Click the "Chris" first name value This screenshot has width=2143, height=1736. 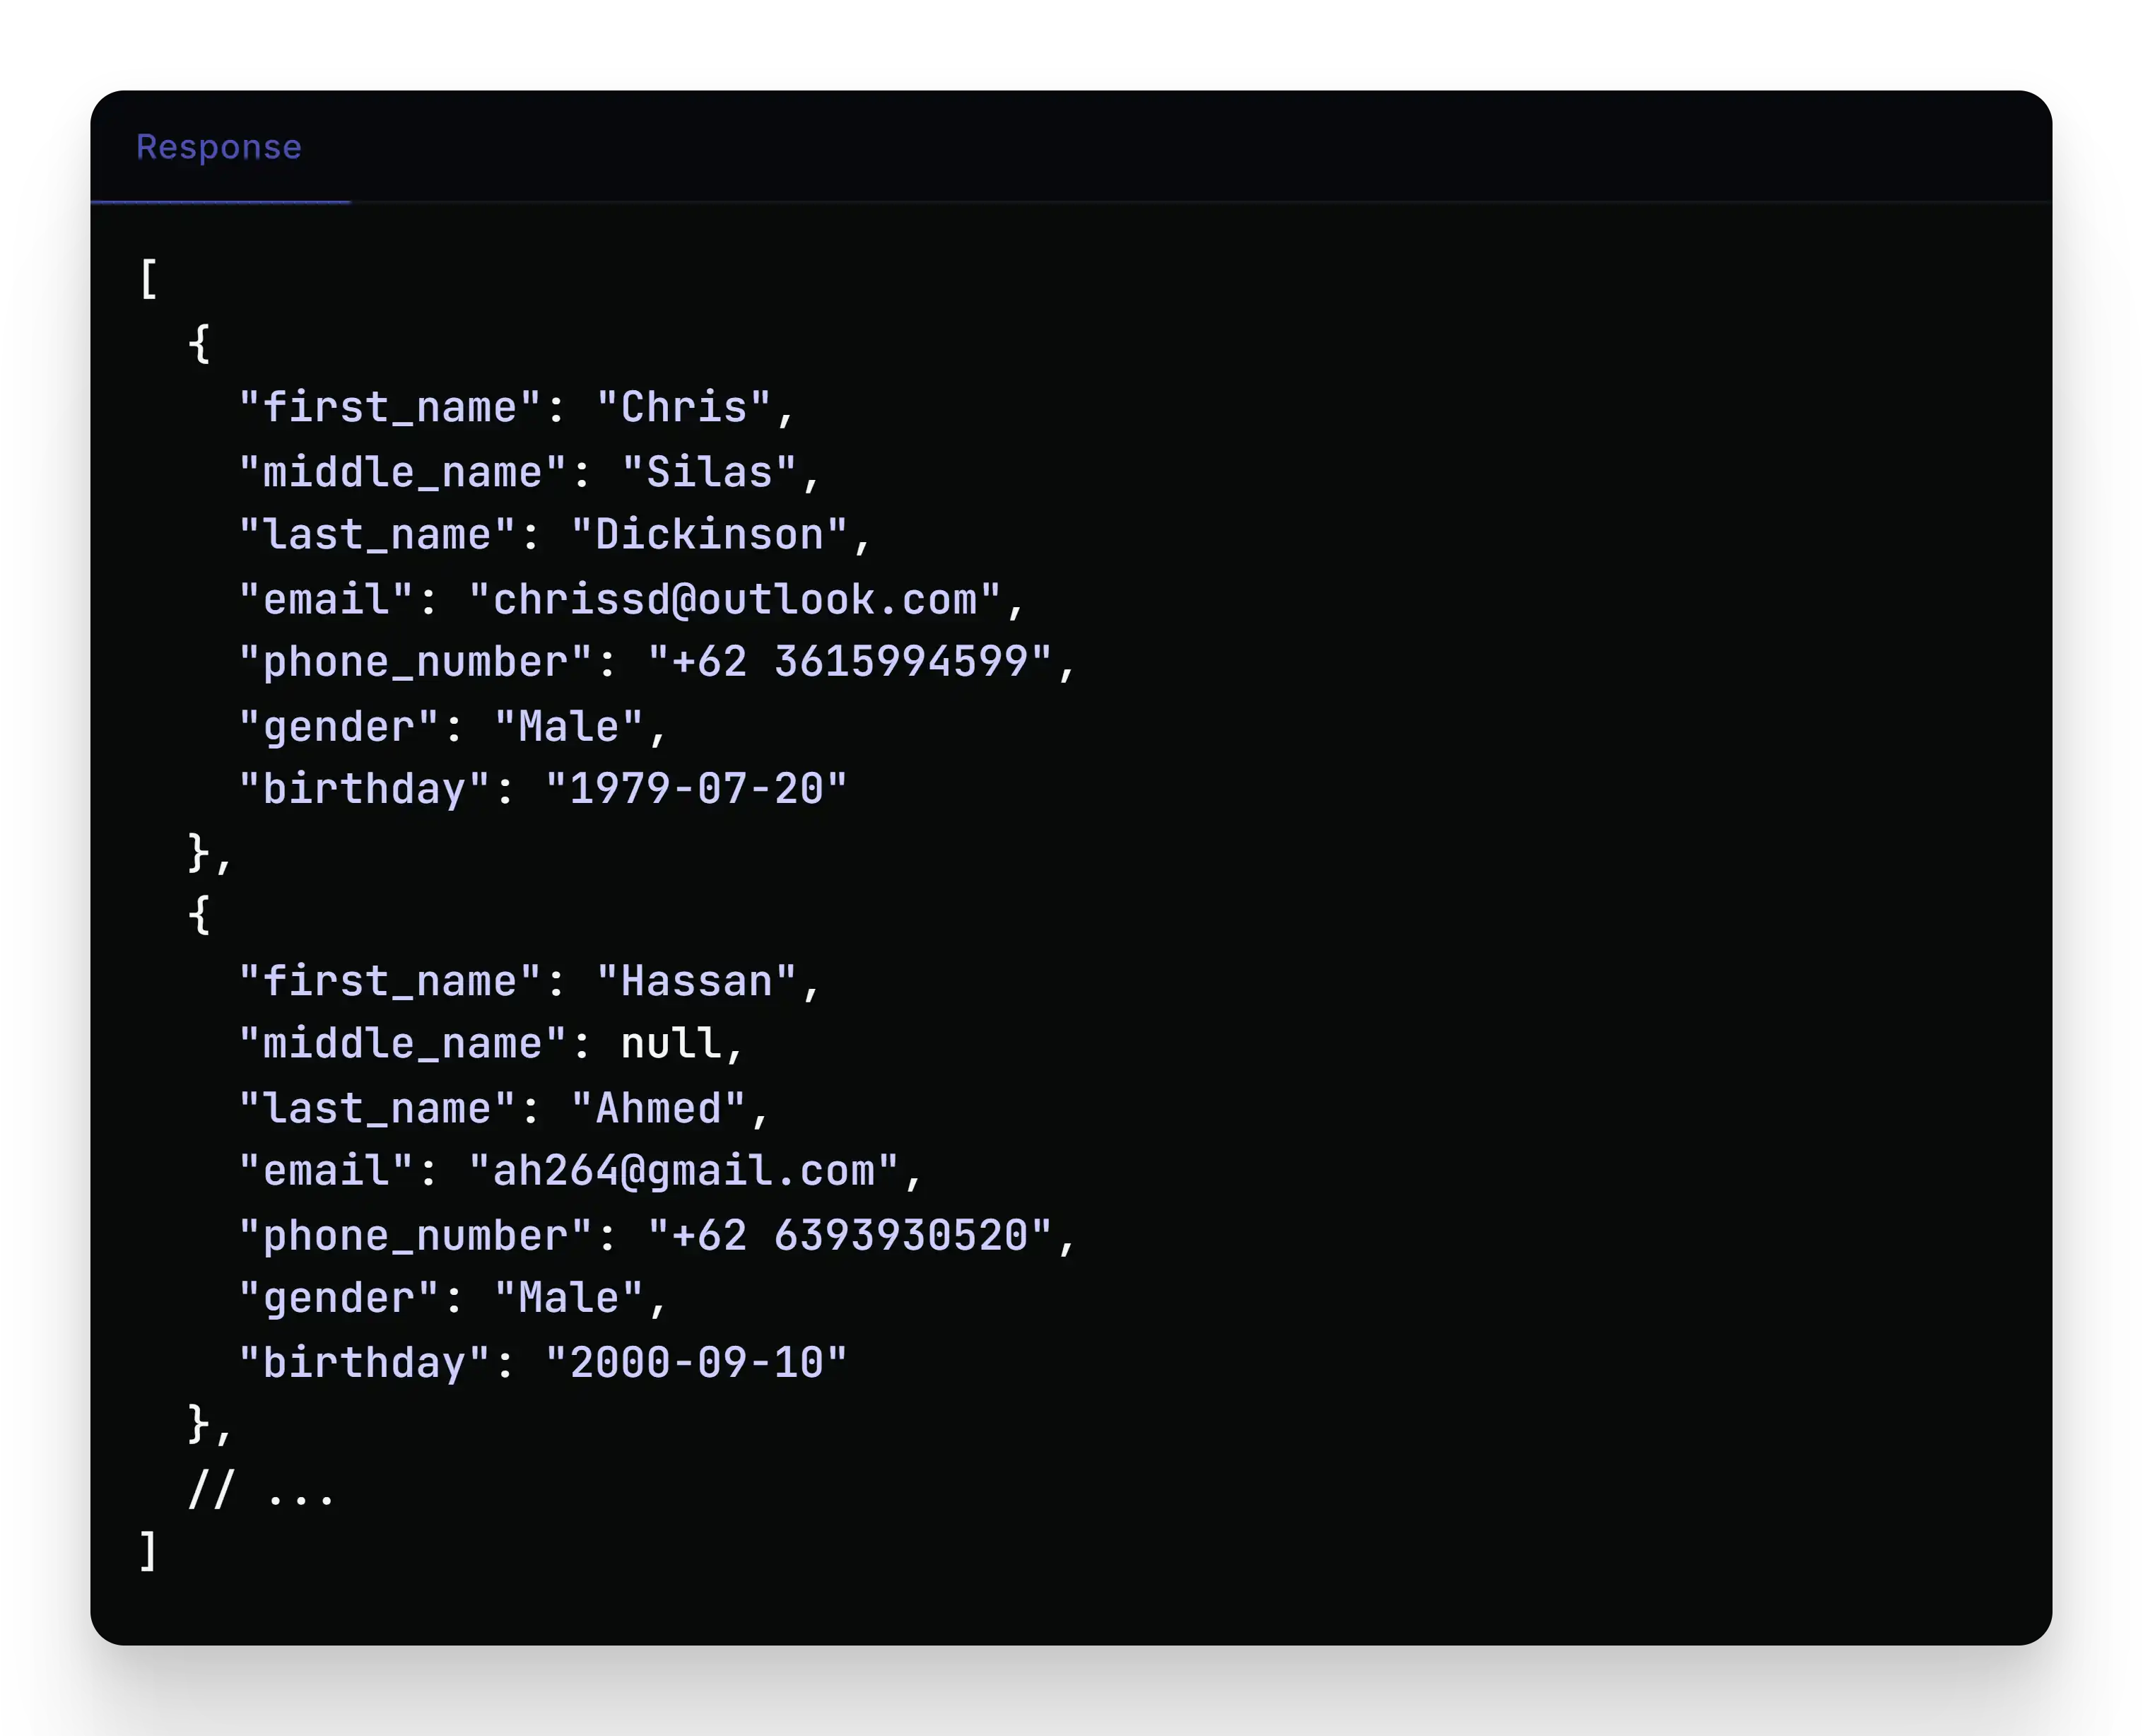(x=684, y=408)
